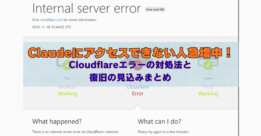Click the orange Claude headline text

130,51
